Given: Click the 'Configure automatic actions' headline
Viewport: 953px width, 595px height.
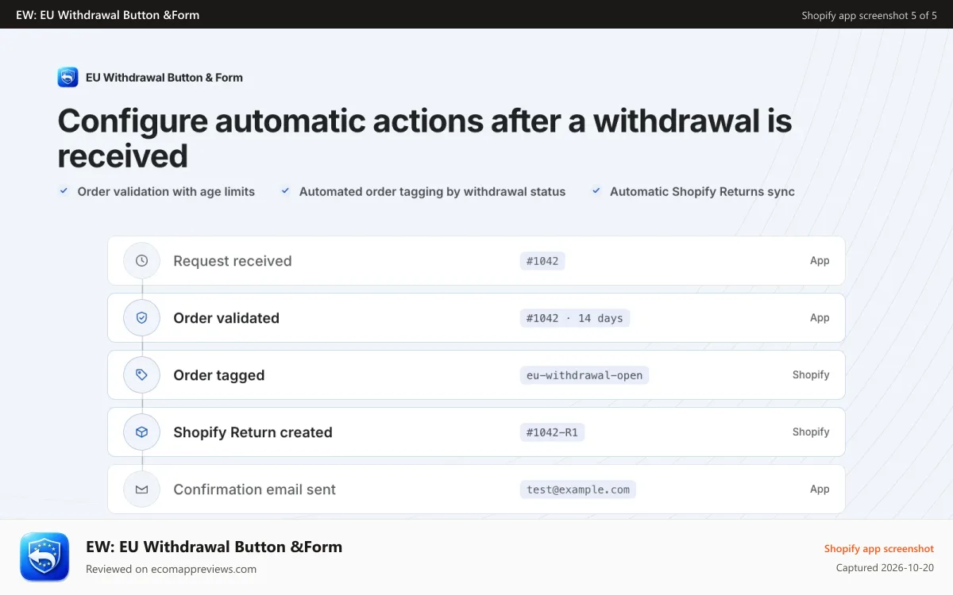Looking at the screenshot, I should click(425, 138).
